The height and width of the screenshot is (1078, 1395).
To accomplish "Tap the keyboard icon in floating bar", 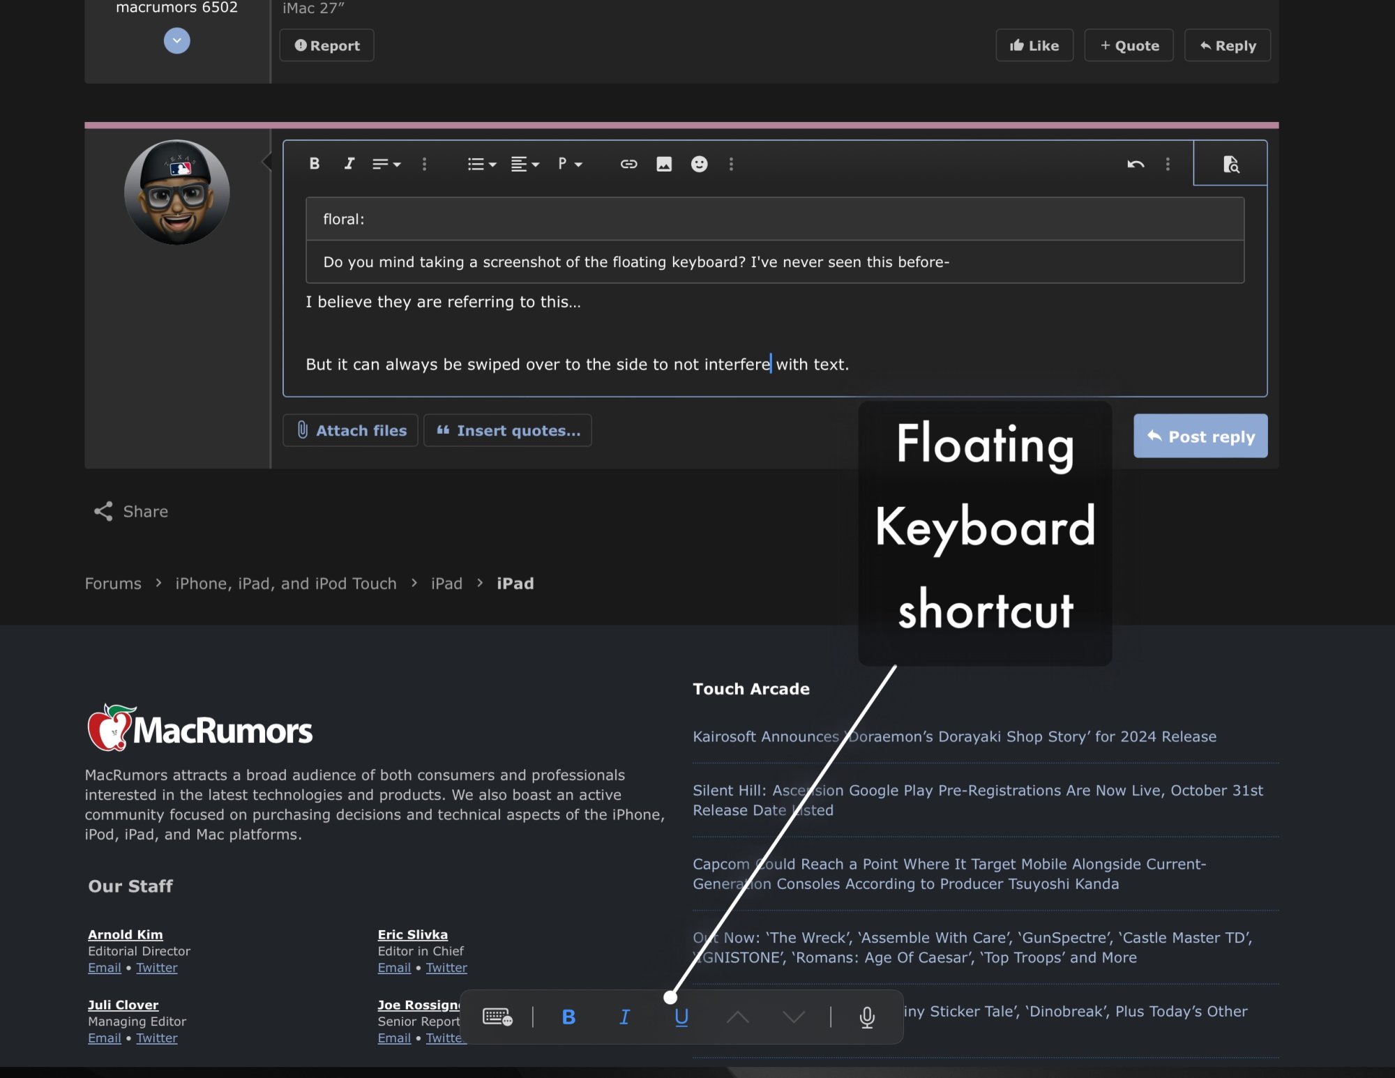I will [x=497, y=1017].
